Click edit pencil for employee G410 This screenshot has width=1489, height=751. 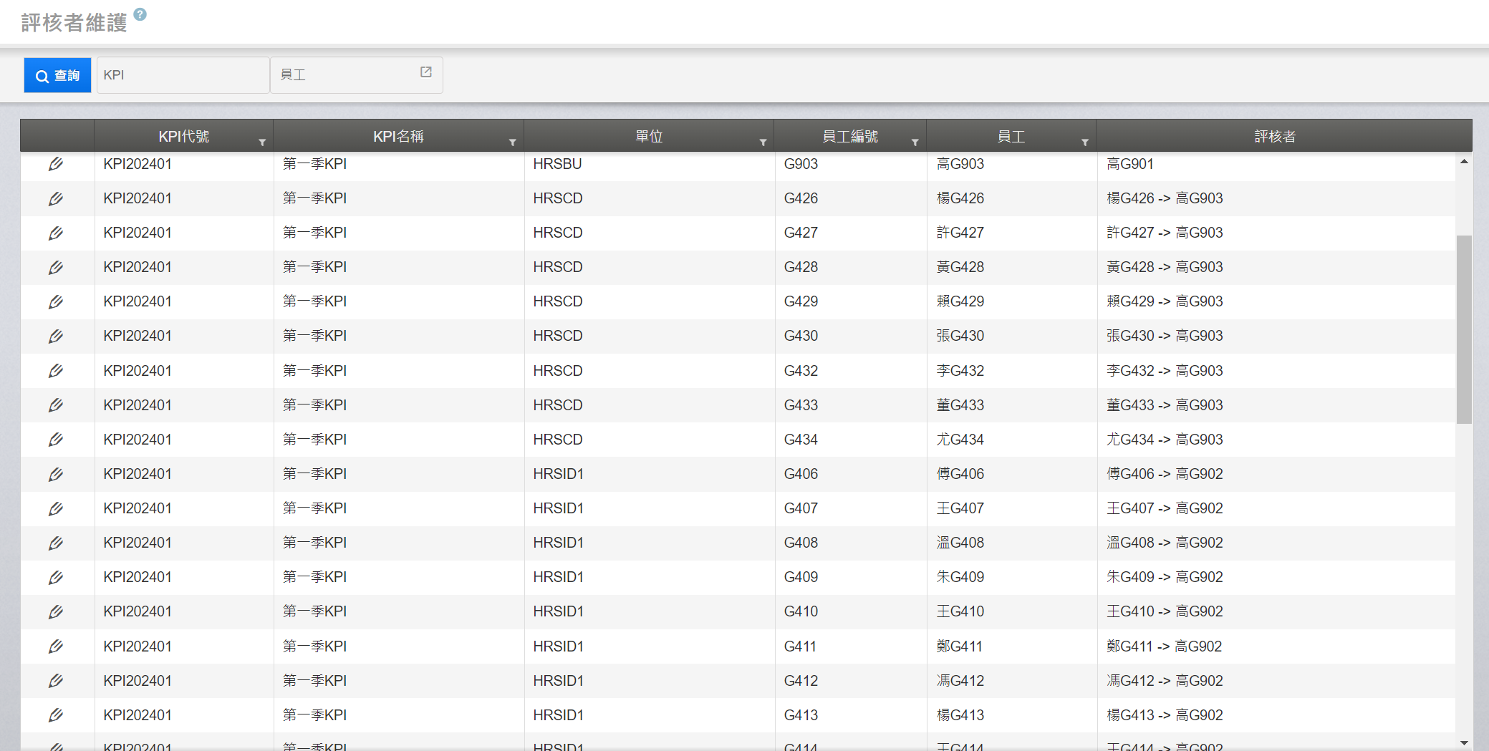click(x=56, y=611)
